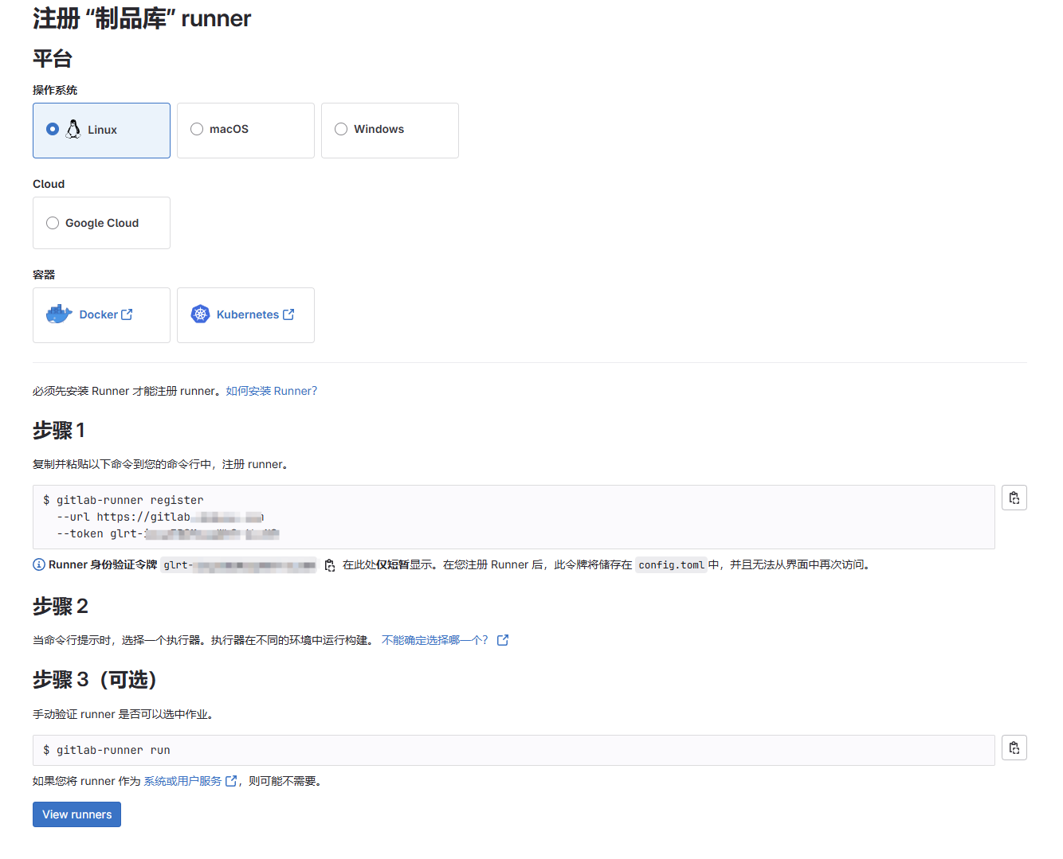
Task: Click the Docker whale icon
Action: tap(59, 314)
